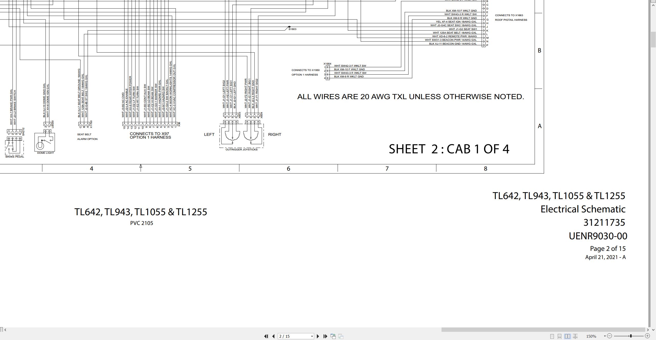This screenshot has height=340, width=656.
Task: Click the SHEET 2 : CAB 1 OF 4 title
Action: pyautogui.click(x=449, y=149)
